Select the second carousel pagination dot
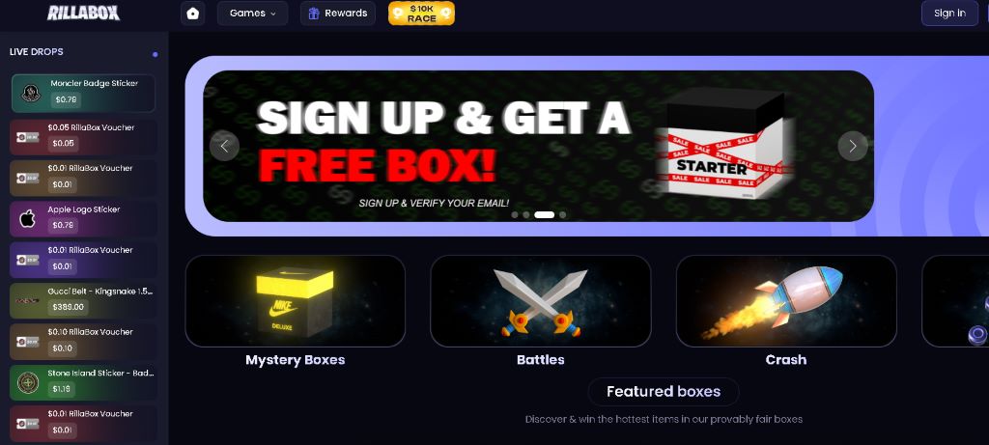Screen dimensions: 989x445 tap(526, 215)
